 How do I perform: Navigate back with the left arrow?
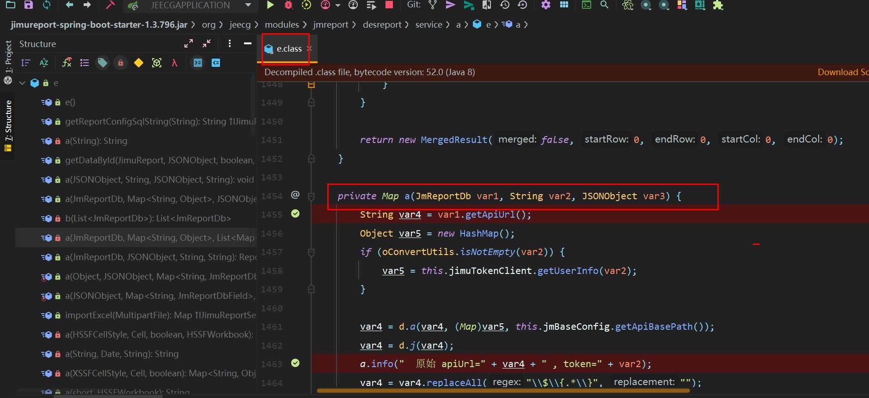(69, 5)
